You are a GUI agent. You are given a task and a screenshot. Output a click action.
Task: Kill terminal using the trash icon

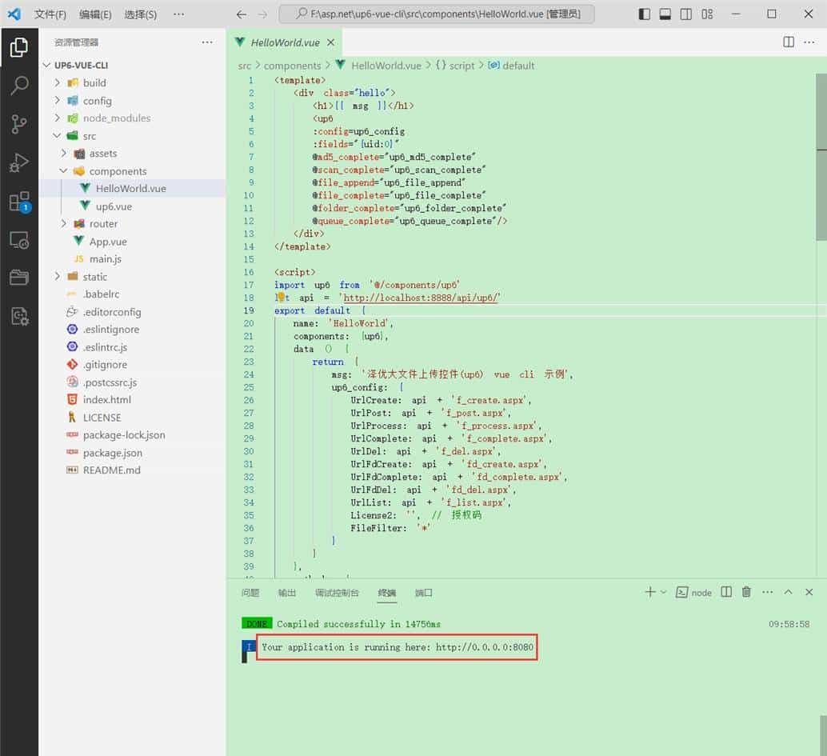click(x=746, y=592)
